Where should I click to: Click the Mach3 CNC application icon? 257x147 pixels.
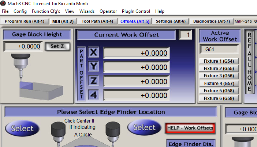(x=4, y=3)
